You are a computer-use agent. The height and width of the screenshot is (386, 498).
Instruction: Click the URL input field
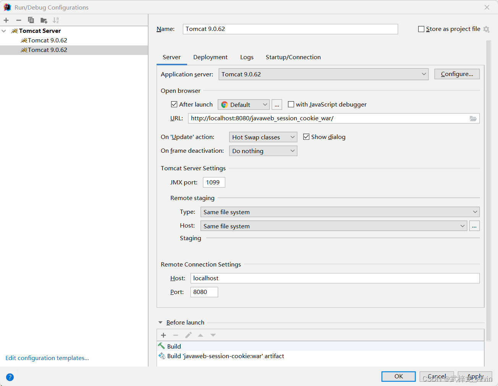tap(334, 118)
